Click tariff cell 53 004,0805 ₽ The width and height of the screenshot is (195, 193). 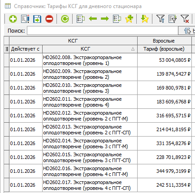coord(165,60)
